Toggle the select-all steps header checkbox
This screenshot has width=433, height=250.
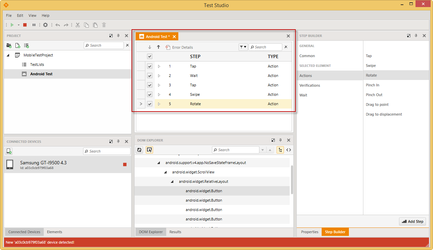150,56
